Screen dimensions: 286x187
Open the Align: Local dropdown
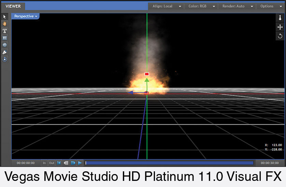tap(166, 6)
